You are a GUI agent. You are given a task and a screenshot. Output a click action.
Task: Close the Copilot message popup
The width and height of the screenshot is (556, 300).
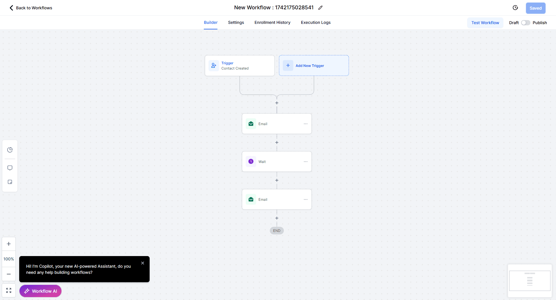[x=143, y=263]
